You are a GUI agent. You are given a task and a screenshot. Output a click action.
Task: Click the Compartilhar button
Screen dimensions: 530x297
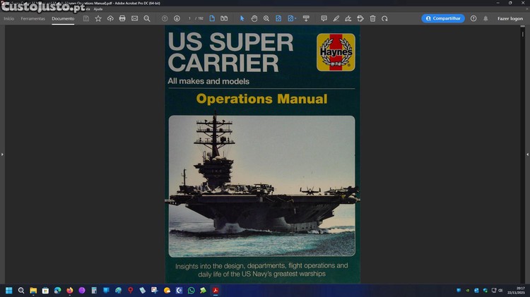[x=443, y=18]
